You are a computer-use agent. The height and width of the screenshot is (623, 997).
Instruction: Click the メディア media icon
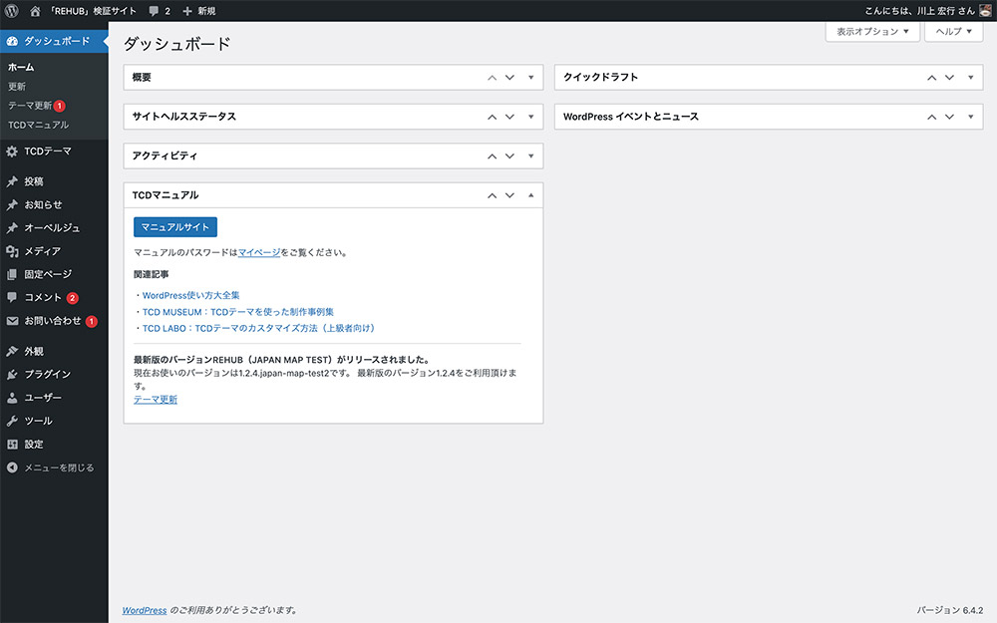[12, 251]
